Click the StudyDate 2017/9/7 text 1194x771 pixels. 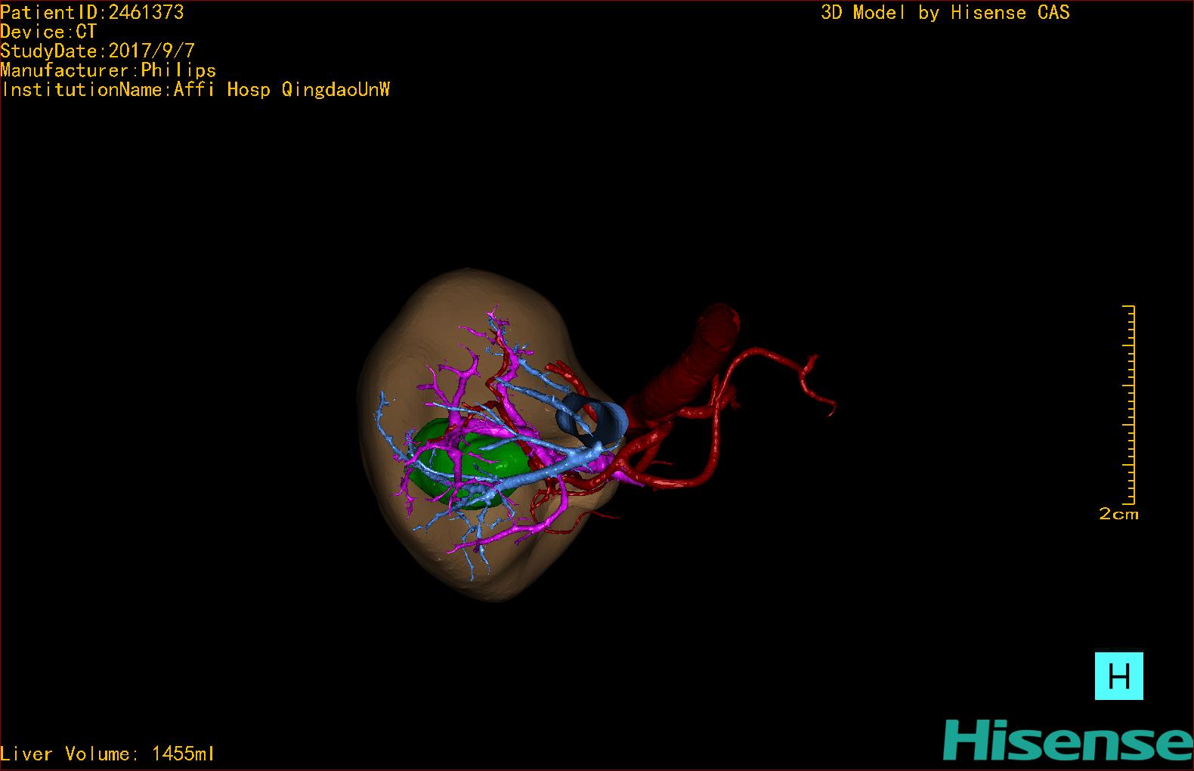tap(97, 51)
